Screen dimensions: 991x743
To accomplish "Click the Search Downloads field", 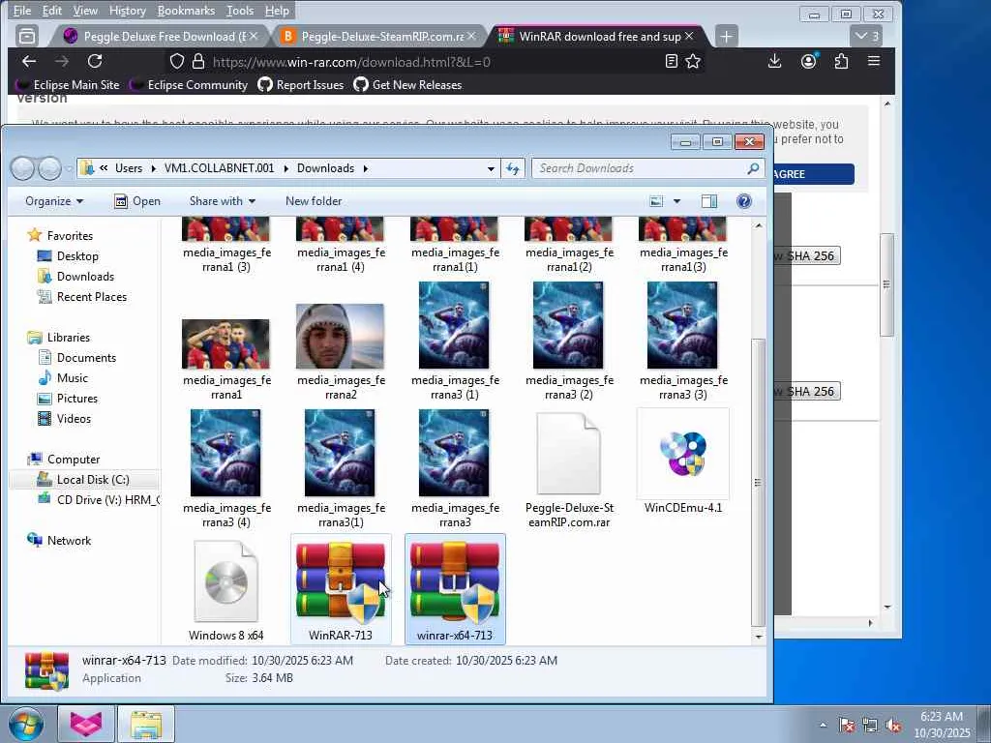I will pyautogui.click(x=647, y=168).
